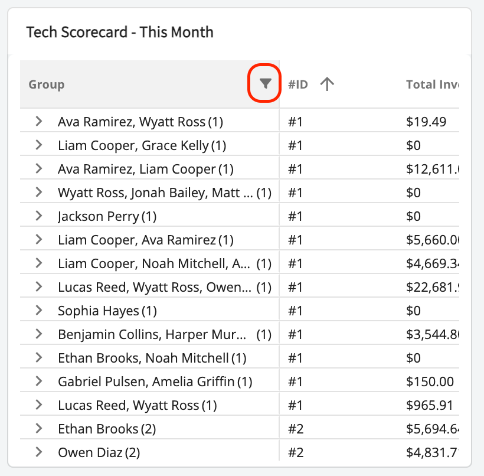This screenshot has height=476, width=484.
Task: Expand the Ethan Brooks, Noah Mitchell group
Action: tap(38, 357)
